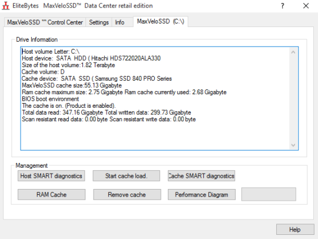Click the Help button

coord(295,230)
